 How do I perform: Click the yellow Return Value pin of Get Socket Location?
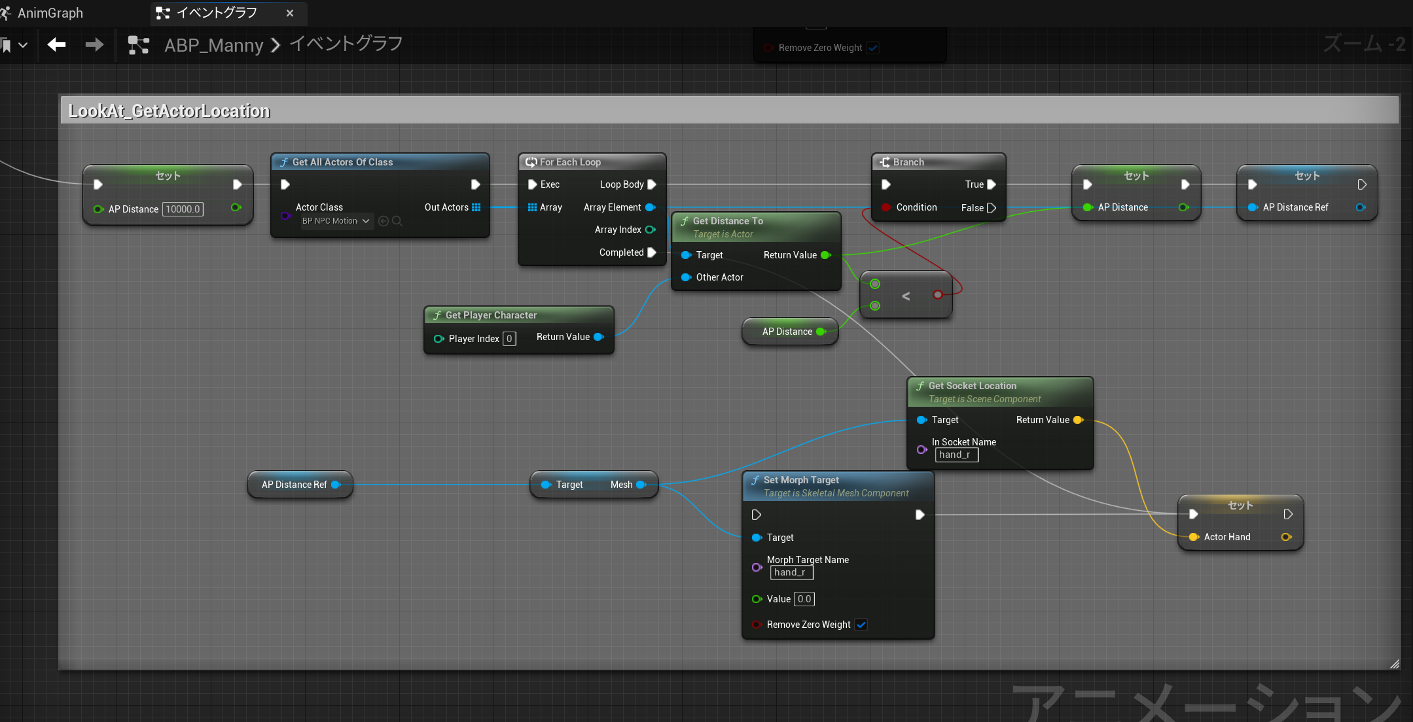(x=1078, y=420)
